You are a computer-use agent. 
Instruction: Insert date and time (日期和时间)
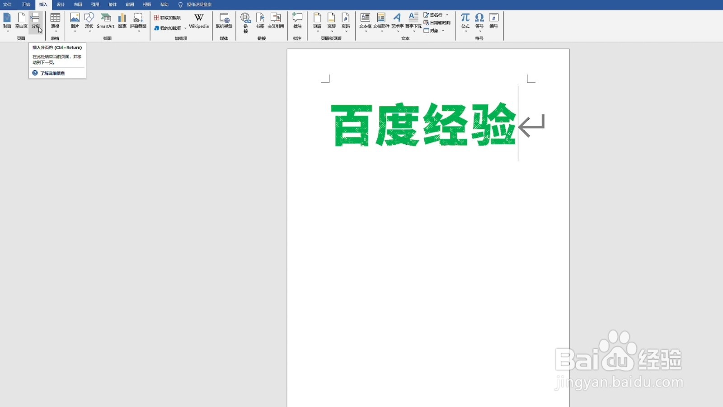437,23
